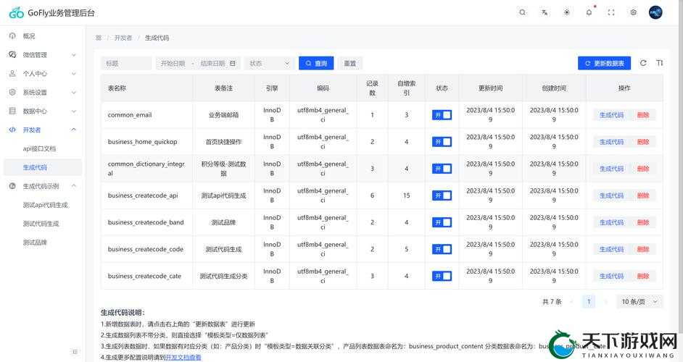This screenshot has height=362, width=683.
Task: Click 生成代码 for common_email row
Action: (611, 115)
